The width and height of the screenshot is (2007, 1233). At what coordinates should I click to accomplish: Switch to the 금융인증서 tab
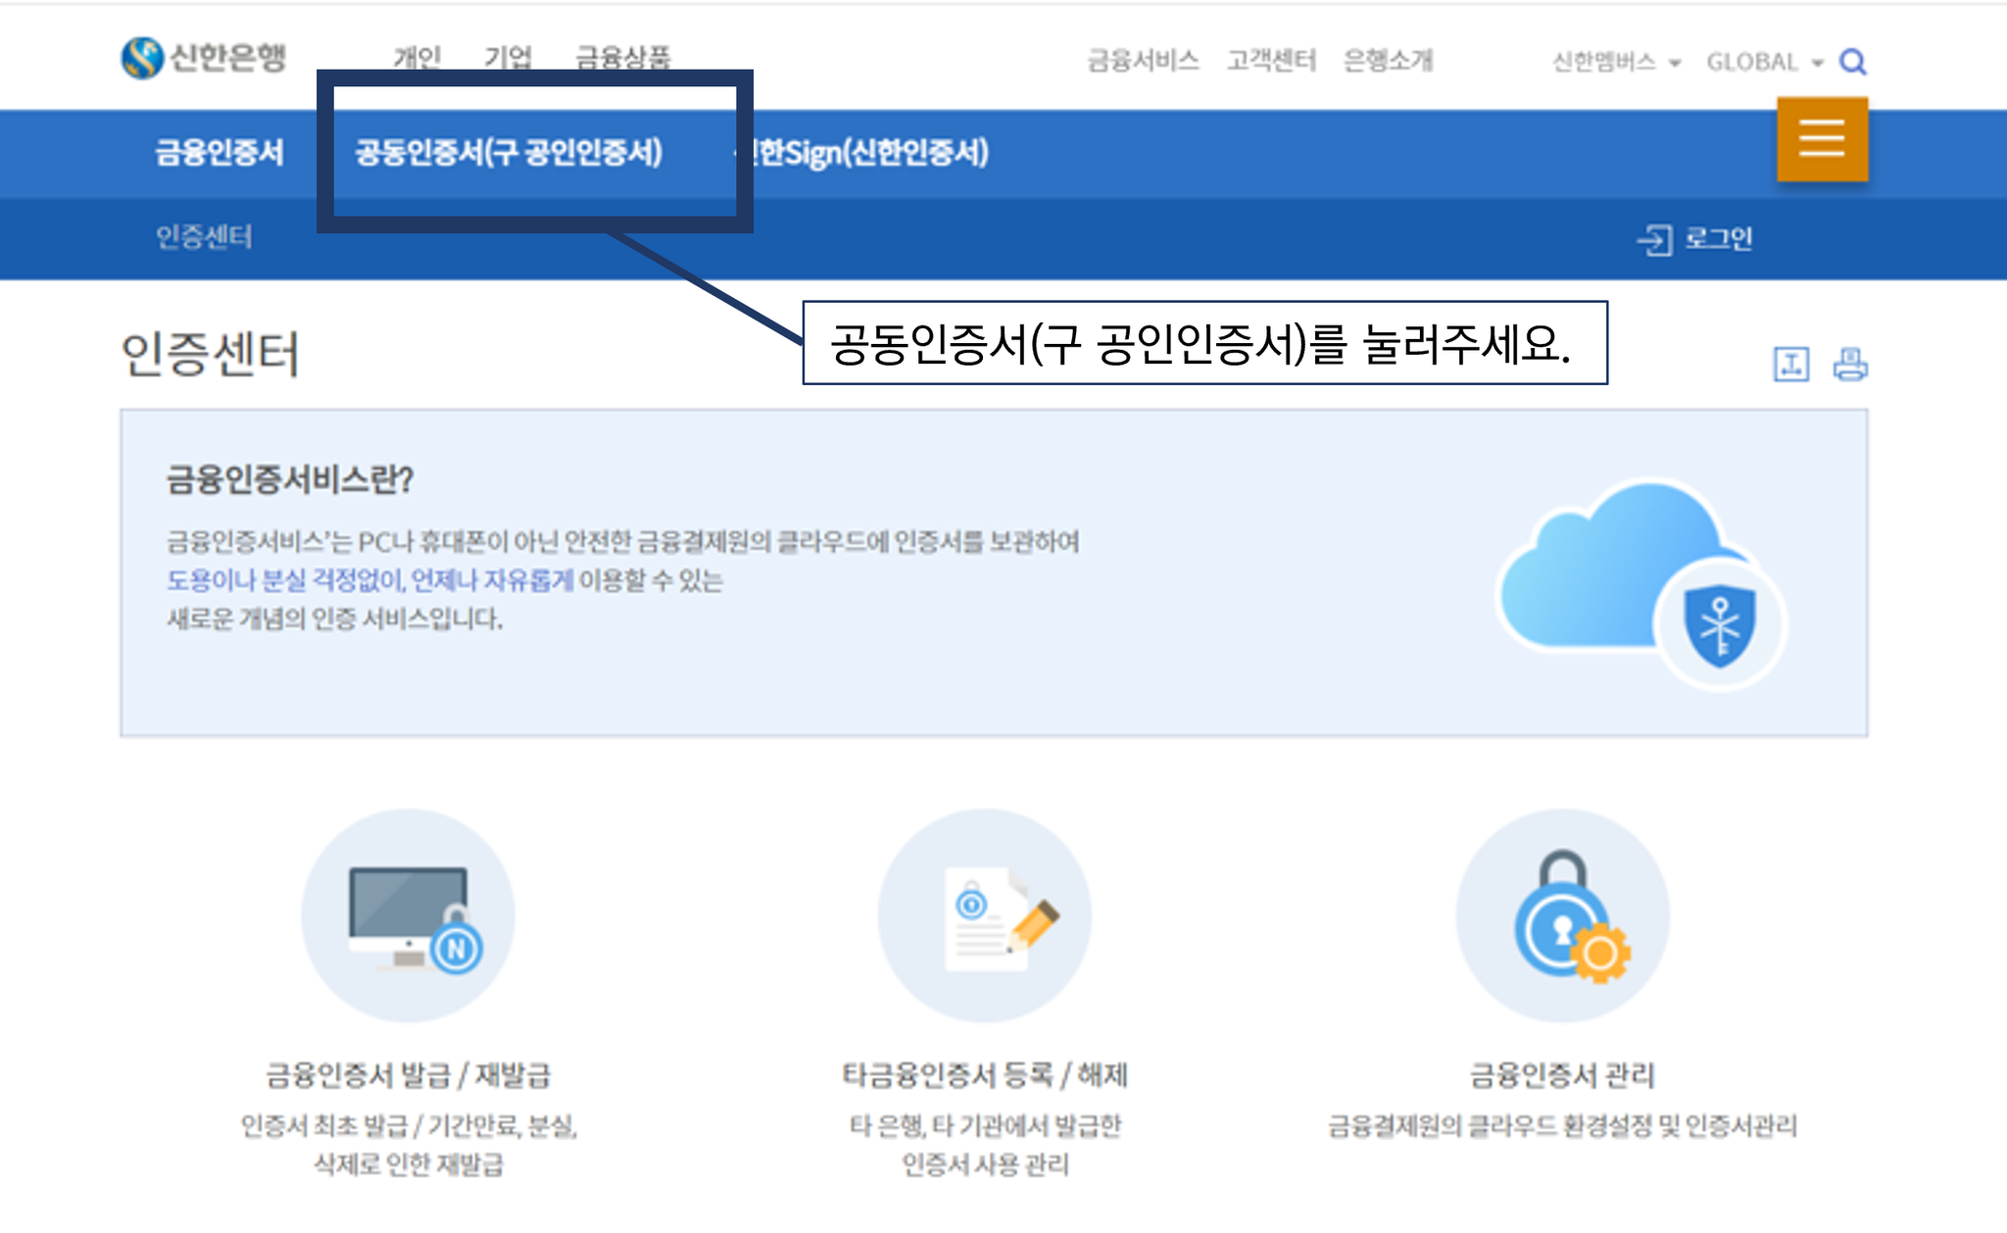(x=220, y=152)
